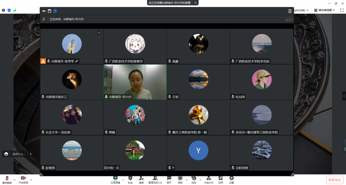Start screen sharing with 共享屏幕
Image resolution: width=346 pixels, height=185 pixels.
(115, 180)
